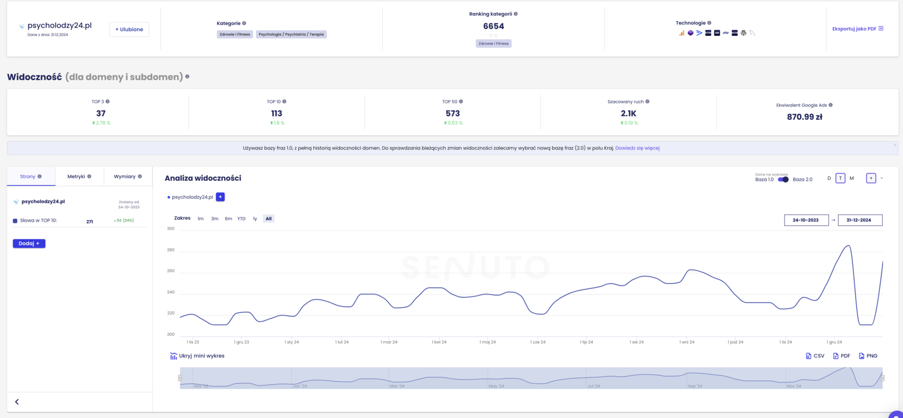Click Psychologia / Psychiatria / Terapia tag
The height and width of the screenshot is (418, 903).
click(x=291, y=34)
